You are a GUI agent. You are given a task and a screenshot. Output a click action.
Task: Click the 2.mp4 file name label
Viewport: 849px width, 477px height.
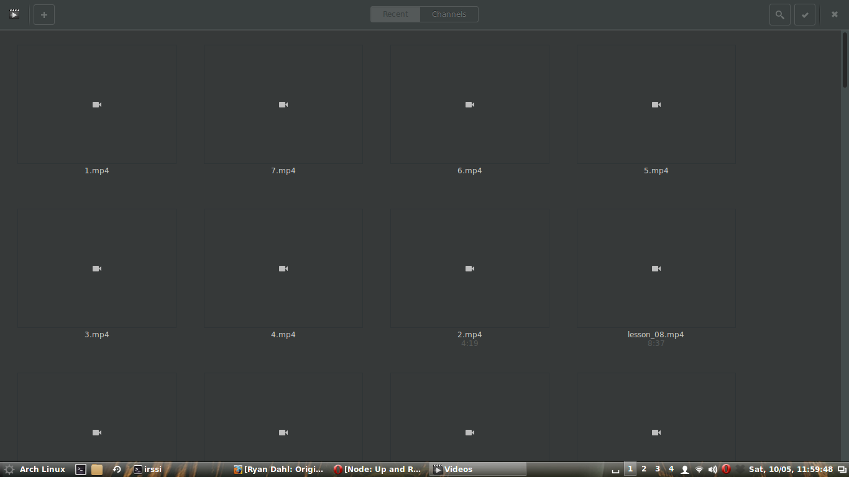470,335
